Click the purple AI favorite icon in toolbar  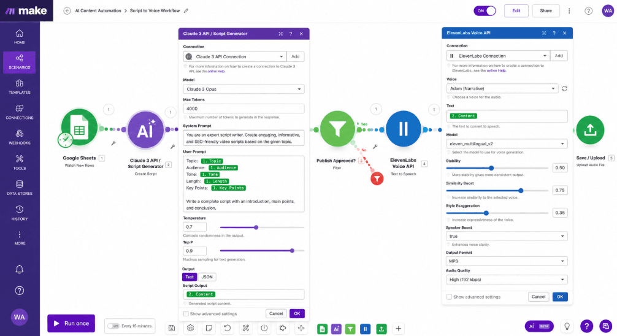336,329
